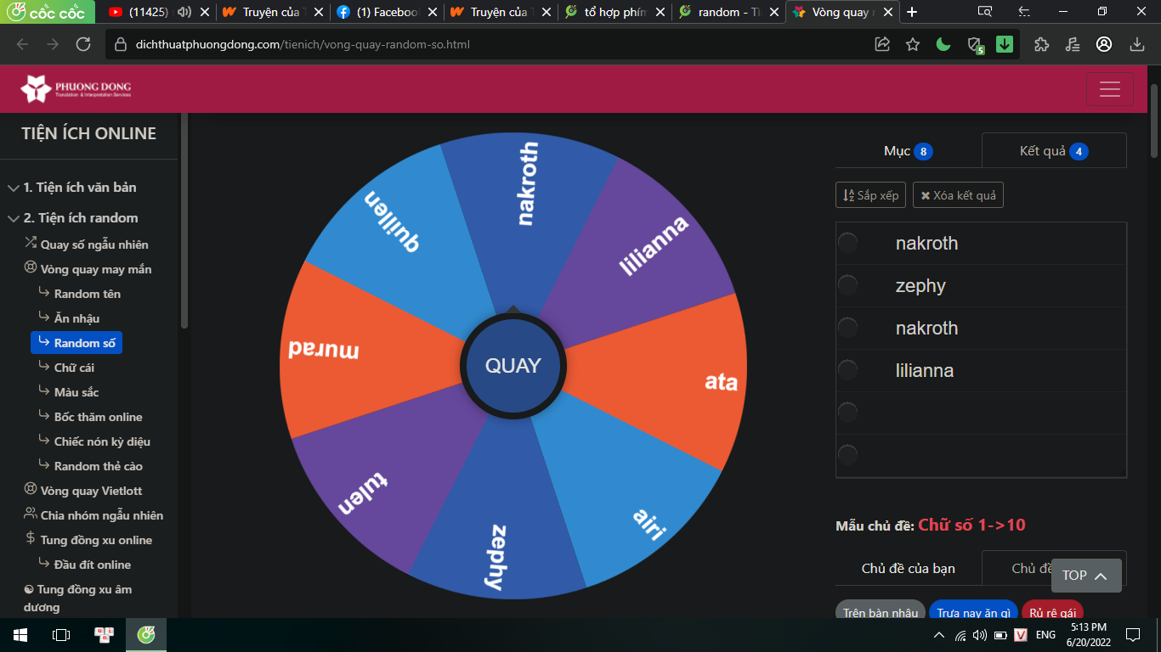
Task: Select the radio circle beside lilianna result
Action: click(848, 370)
